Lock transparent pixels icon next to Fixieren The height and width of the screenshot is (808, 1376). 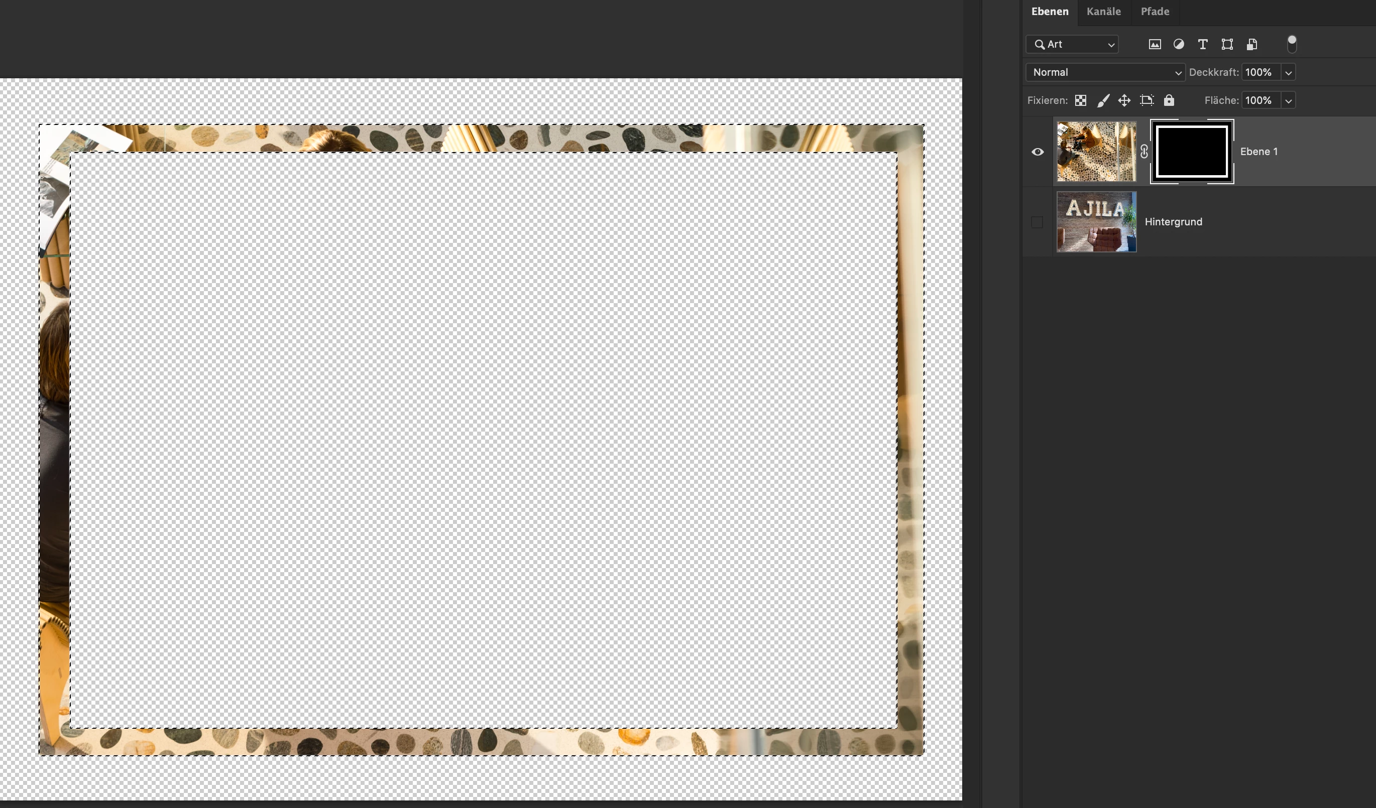click(1080, 100)
